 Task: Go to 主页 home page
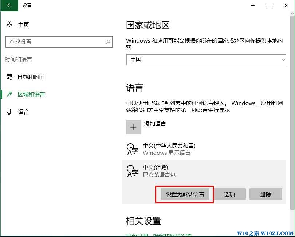click(23, 25)
